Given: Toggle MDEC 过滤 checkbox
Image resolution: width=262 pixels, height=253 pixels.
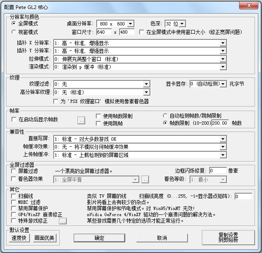Looking at the screenshot, I should click(x=14, y=202).
